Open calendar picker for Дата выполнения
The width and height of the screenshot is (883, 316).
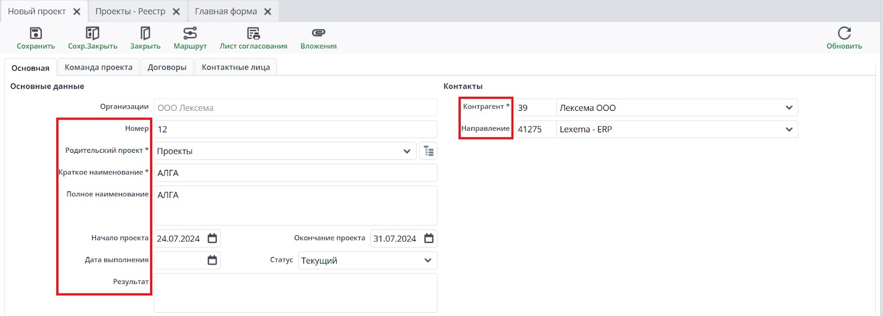click(x=212, y=260)
